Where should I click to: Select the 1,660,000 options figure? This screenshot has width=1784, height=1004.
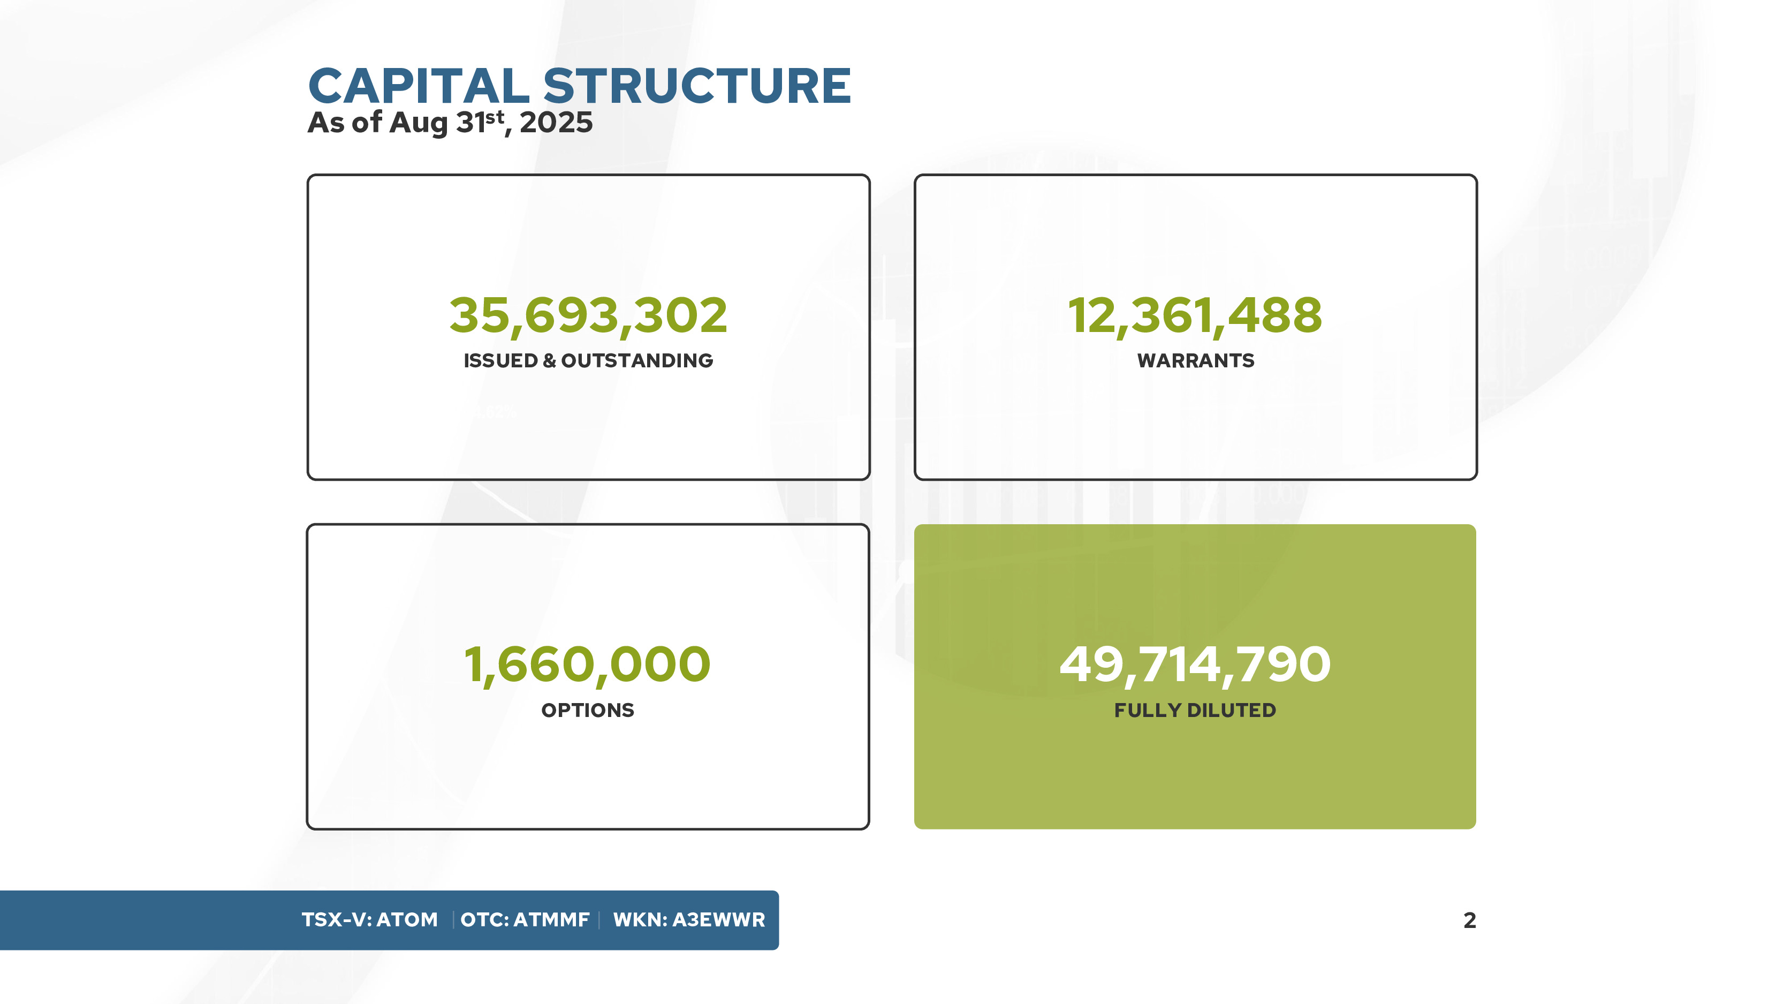(x=587, y=665)
